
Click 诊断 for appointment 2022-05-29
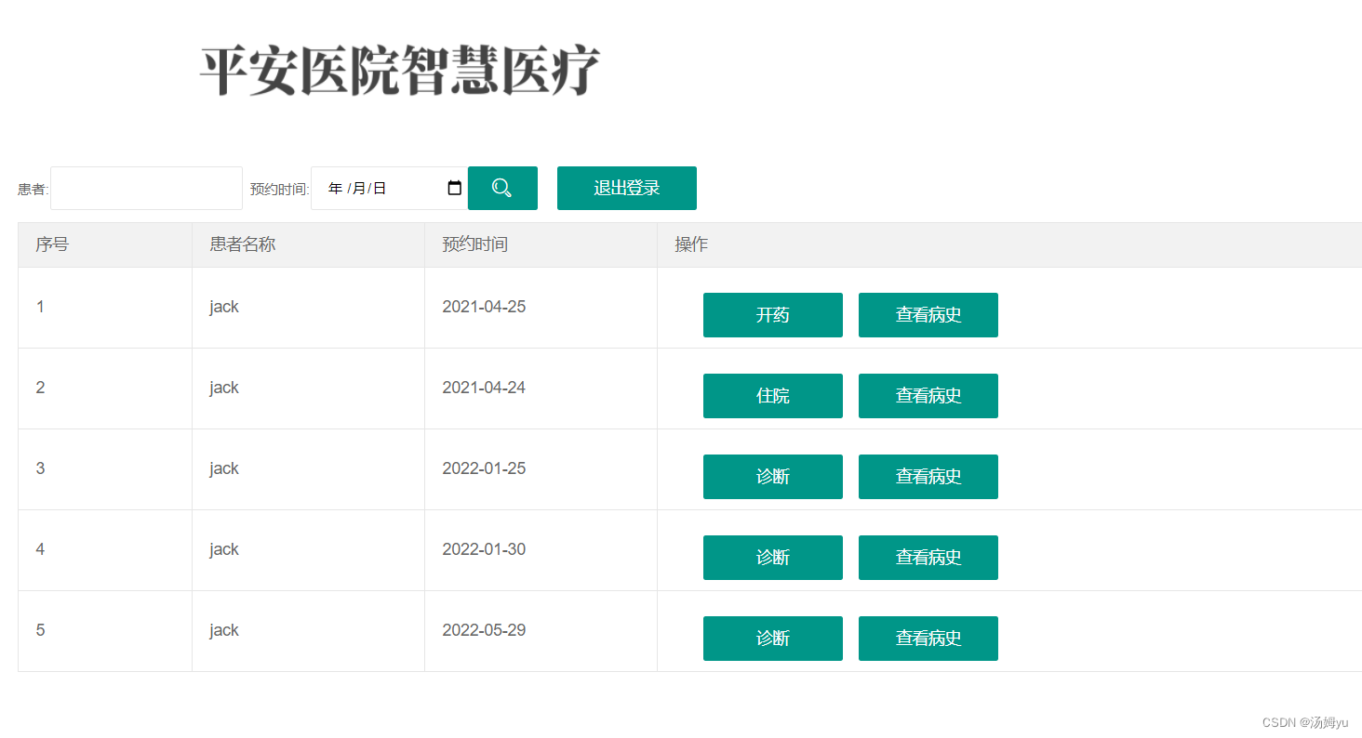point(773,639)
